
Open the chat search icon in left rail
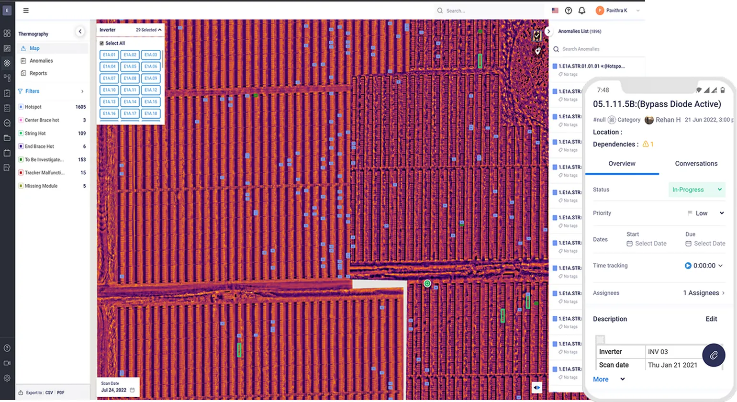7,123
